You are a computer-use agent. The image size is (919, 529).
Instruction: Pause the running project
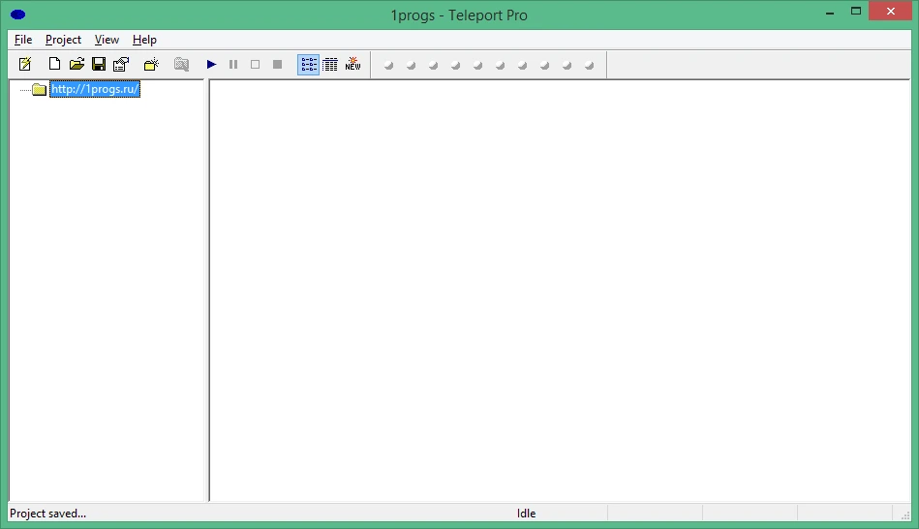(233, 65)
